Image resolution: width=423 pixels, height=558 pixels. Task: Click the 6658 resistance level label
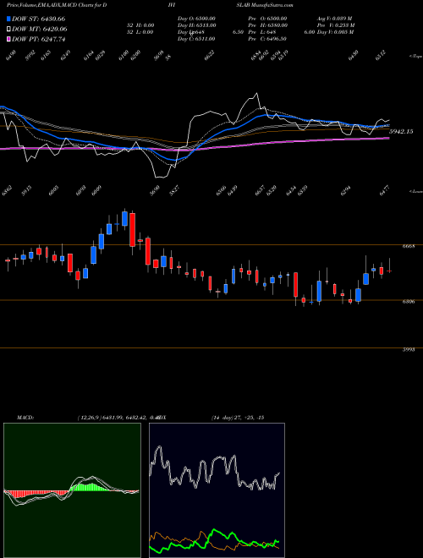point(408,246)
